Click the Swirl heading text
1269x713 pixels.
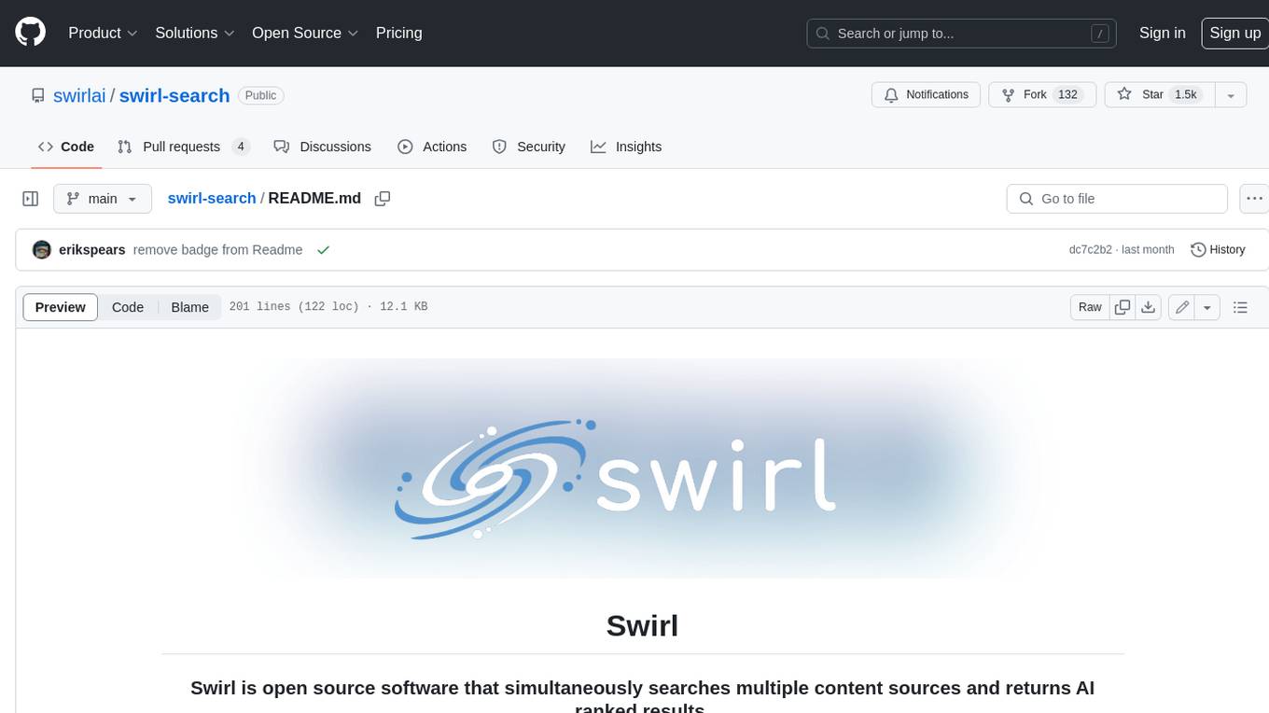642,624
